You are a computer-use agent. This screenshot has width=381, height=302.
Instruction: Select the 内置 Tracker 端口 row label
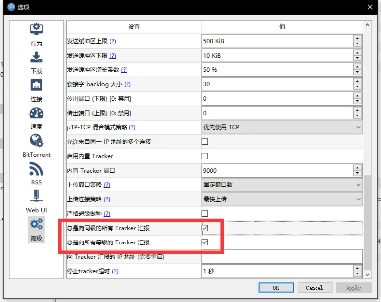click(91, 170)
